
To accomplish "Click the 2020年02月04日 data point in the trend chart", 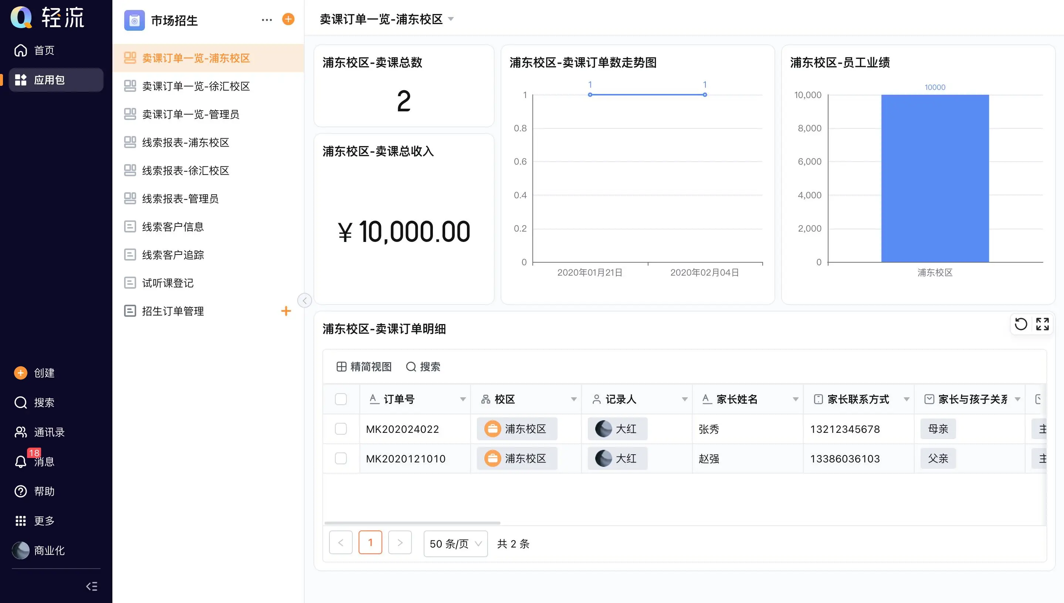I will (x=705, y=95).
